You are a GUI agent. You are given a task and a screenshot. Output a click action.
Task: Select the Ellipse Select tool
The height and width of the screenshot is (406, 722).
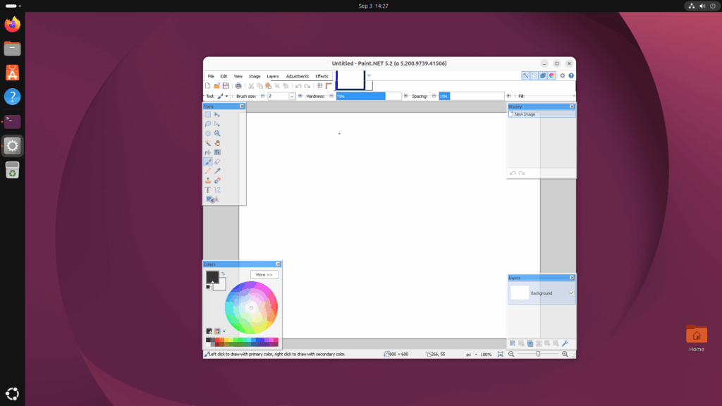pyautogui.click(x=208, y=133)
